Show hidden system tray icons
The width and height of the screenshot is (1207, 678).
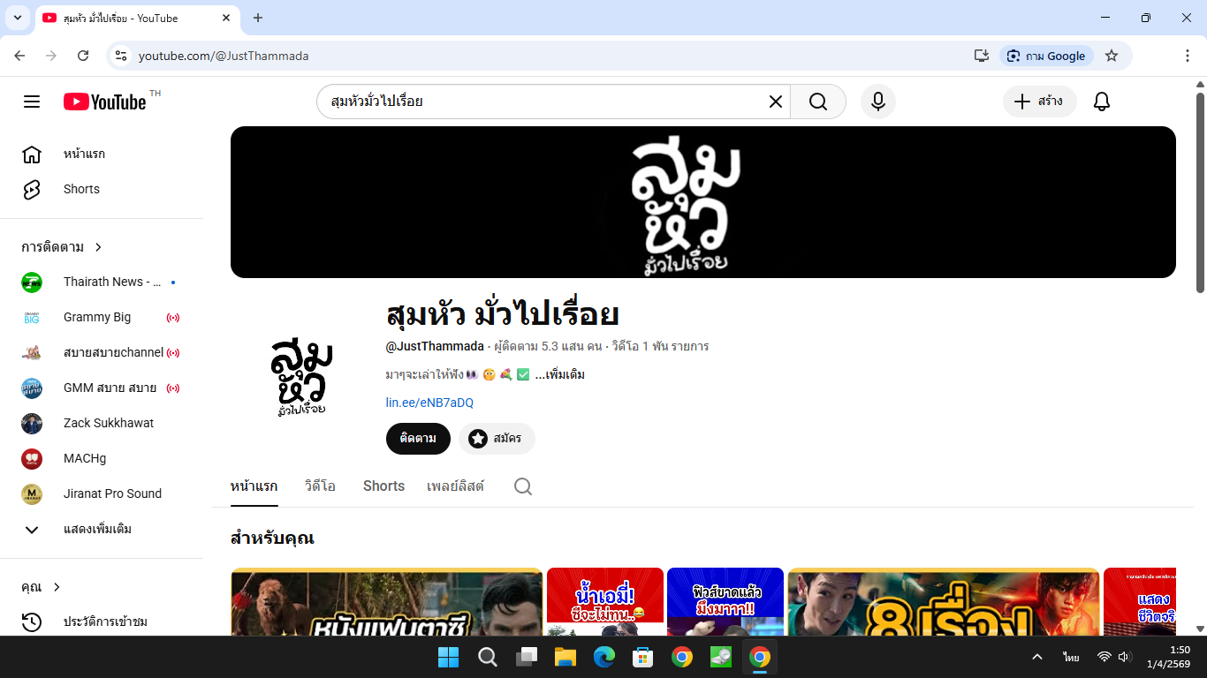[1038, 657]
